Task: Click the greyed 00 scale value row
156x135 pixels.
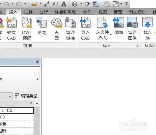Action: point(17,117)
